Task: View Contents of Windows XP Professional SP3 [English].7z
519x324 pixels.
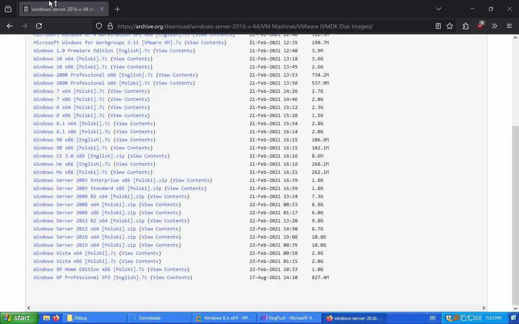Action: (171, 277)
